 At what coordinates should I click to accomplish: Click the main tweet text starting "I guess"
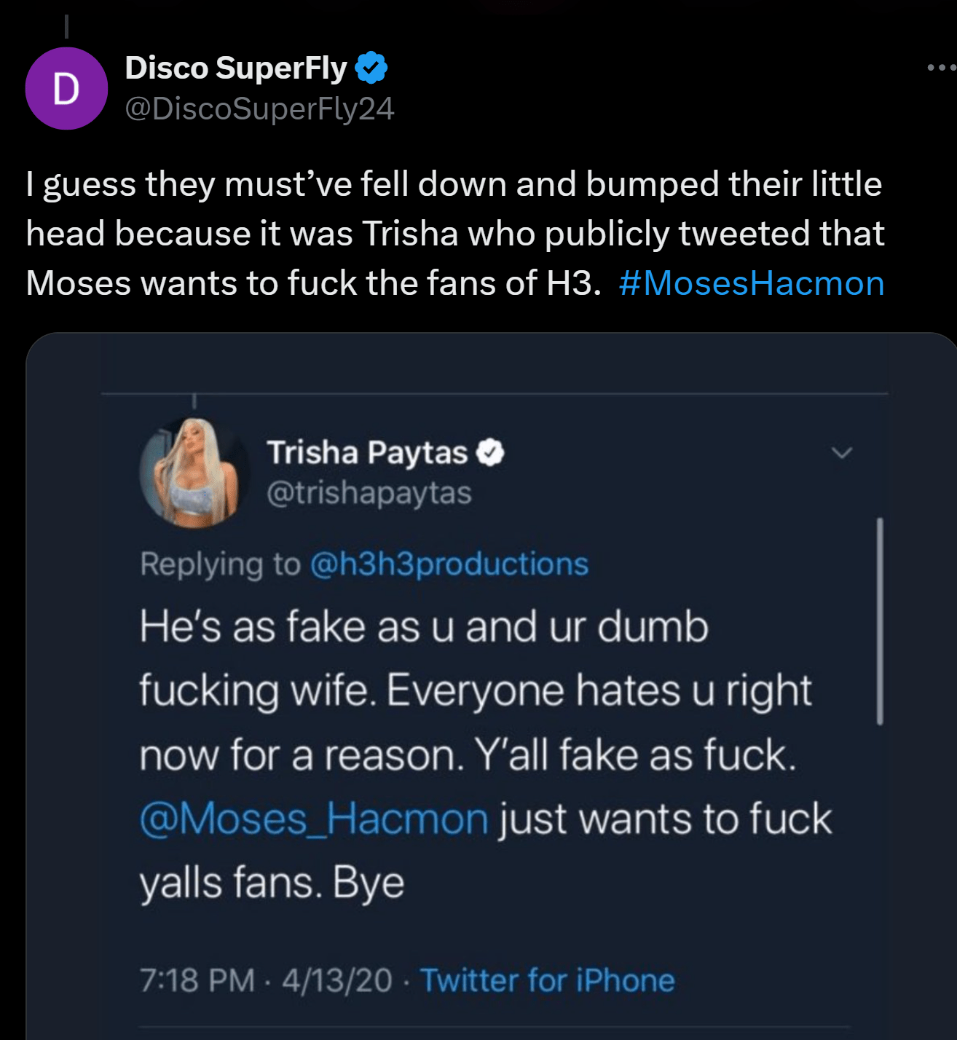tap(454, 233)
